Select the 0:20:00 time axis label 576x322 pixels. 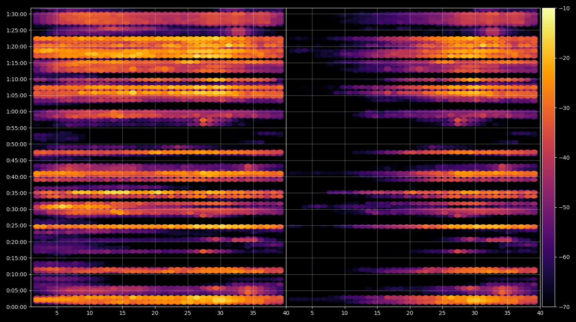pyautogui.click(x=17, y=242)
